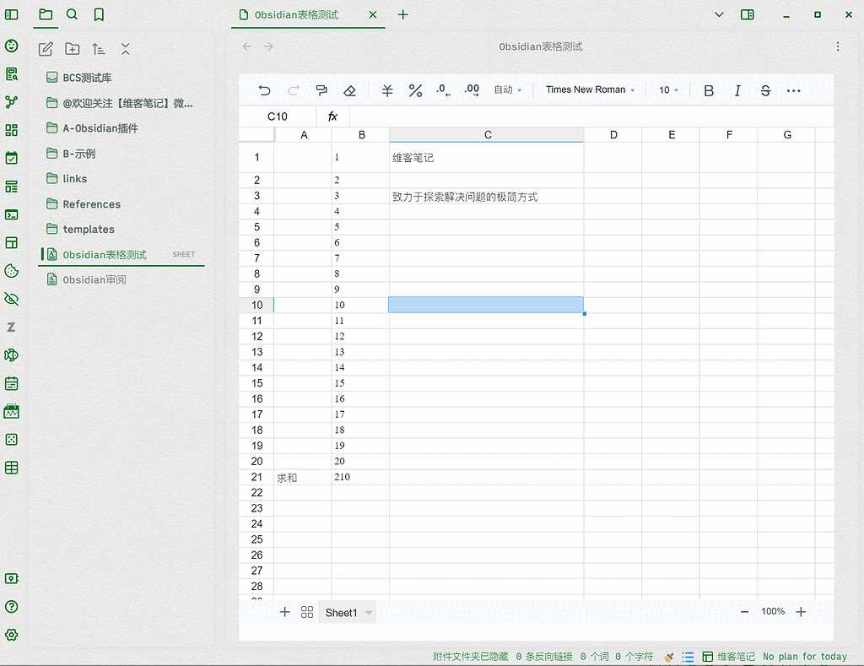Toggle the right sidebar panel
Viewport: 864px width, 666px height.
747,14
